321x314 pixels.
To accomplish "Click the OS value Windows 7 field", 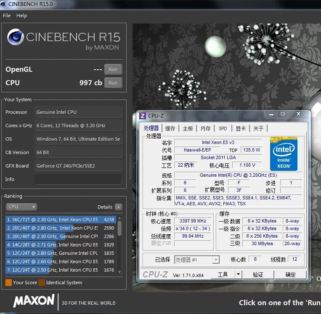I will tap(78, 139).
